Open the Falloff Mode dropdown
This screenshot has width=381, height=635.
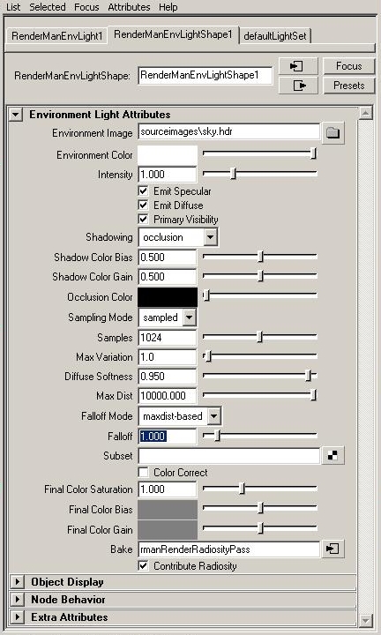[180, 416]
